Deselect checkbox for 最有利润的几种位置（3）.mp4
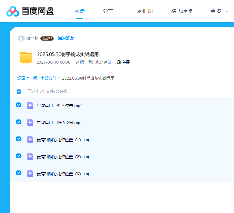 click(x=19, y=173)
